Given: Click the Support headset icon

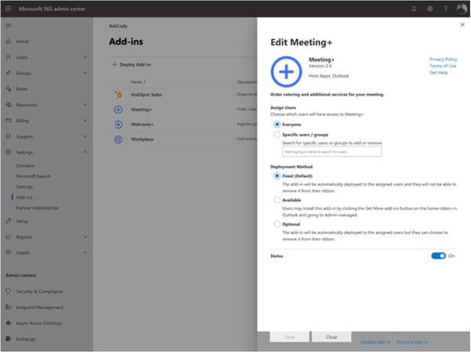Looking at the screenshot, I should (x=9, y=136).
